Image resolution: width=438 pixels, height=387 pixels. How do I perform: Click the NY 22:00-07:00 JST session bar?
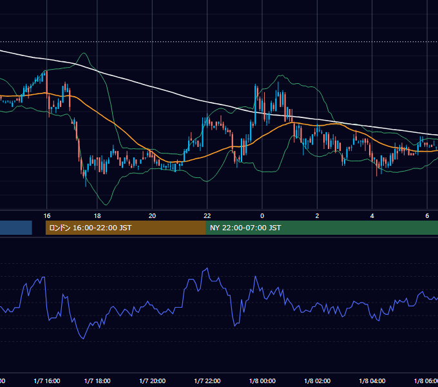(322, 228)
